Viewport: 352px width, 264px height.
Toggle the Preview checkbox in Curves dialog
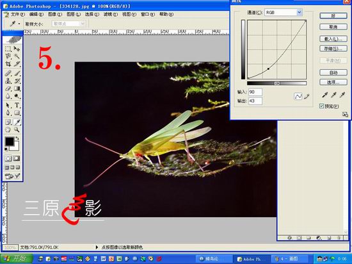pos(322,106)
